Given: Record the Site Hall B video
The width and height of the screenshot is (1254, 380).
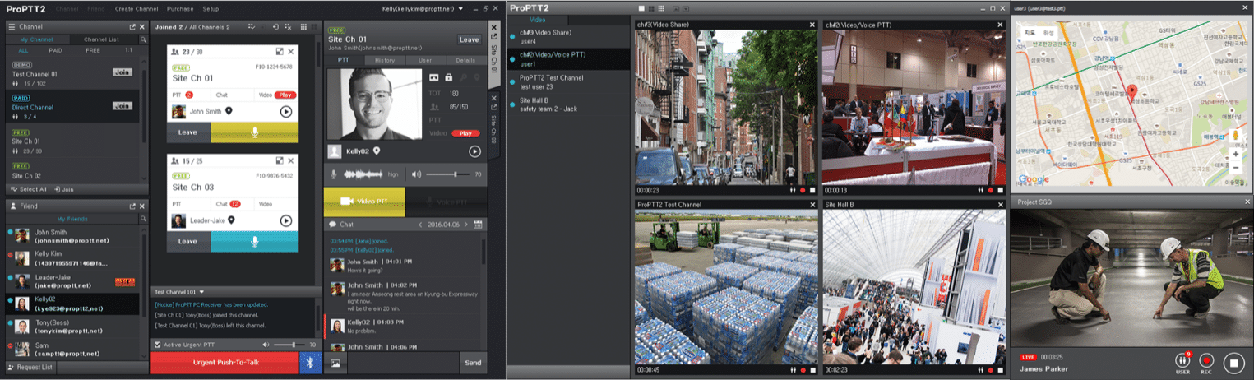Looking at the screenshot, I should (x=989, y=370).
